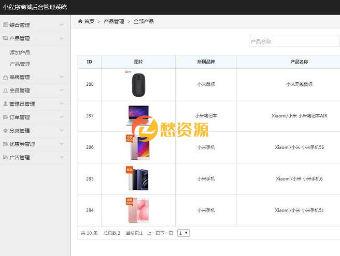Click the 图片 column header

coord(138,62)
